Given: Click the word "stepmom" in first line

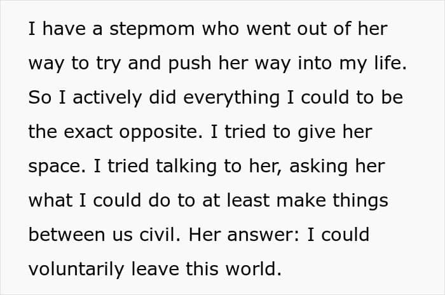Looking at the screenshot, I should (152, 29).
